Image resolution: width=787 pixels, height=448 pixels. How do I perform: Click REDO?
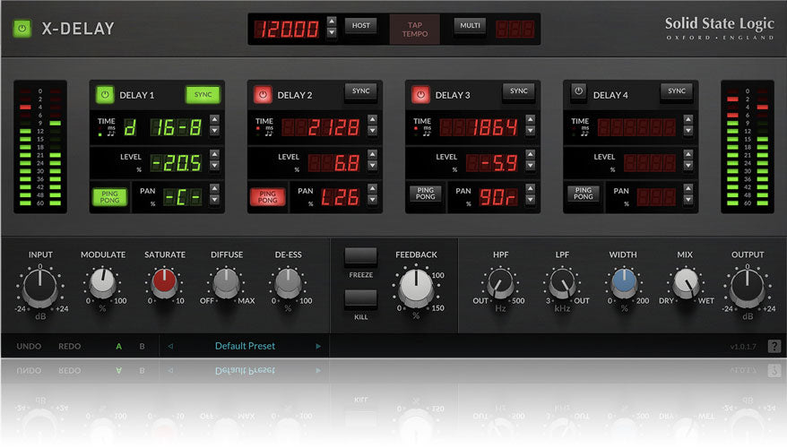tap(69, 346)
